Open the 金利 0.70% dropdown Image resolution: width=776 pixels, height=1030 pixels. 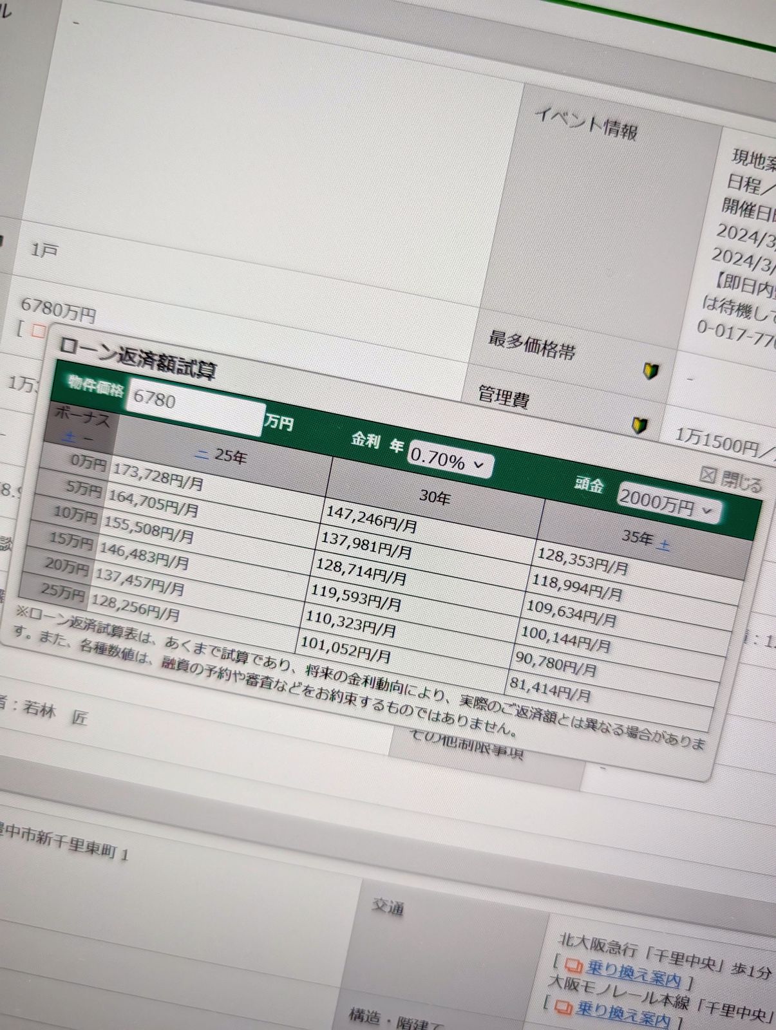pyautogui.click(x=450, y=460)
